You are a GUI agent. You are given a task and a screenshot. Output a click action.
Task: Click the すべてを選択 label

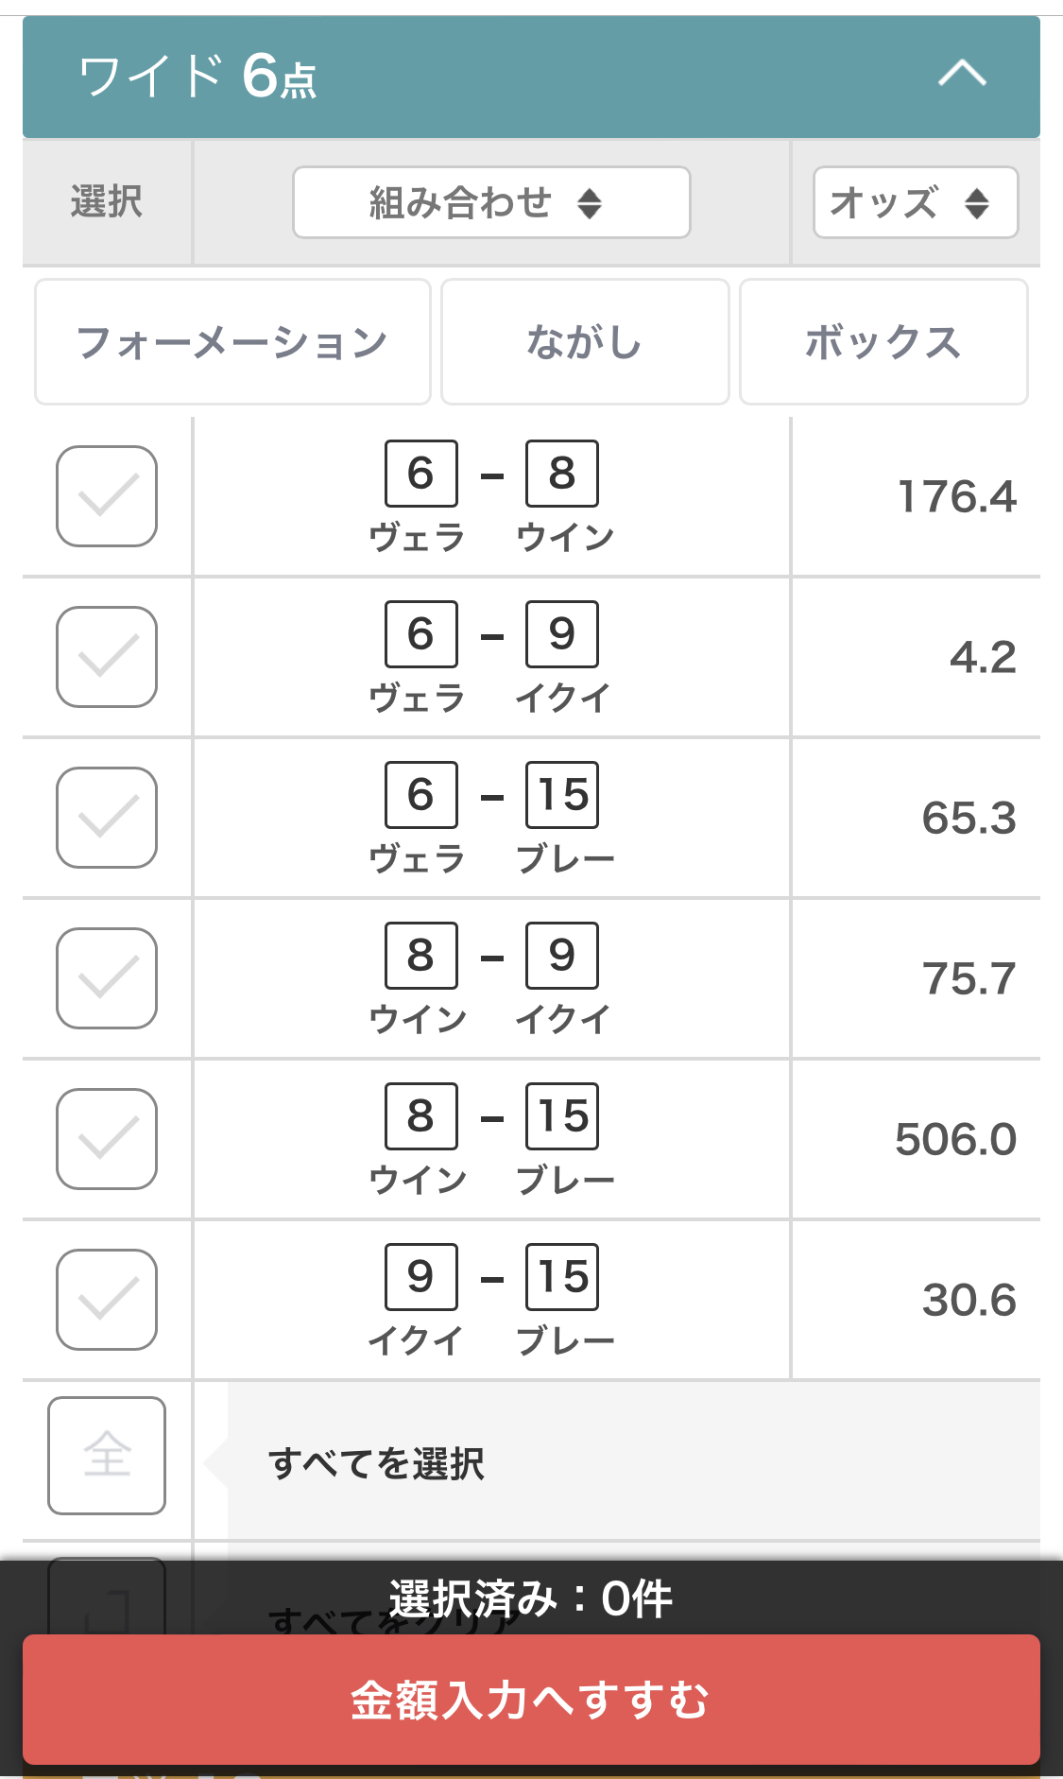point(376,1463)
